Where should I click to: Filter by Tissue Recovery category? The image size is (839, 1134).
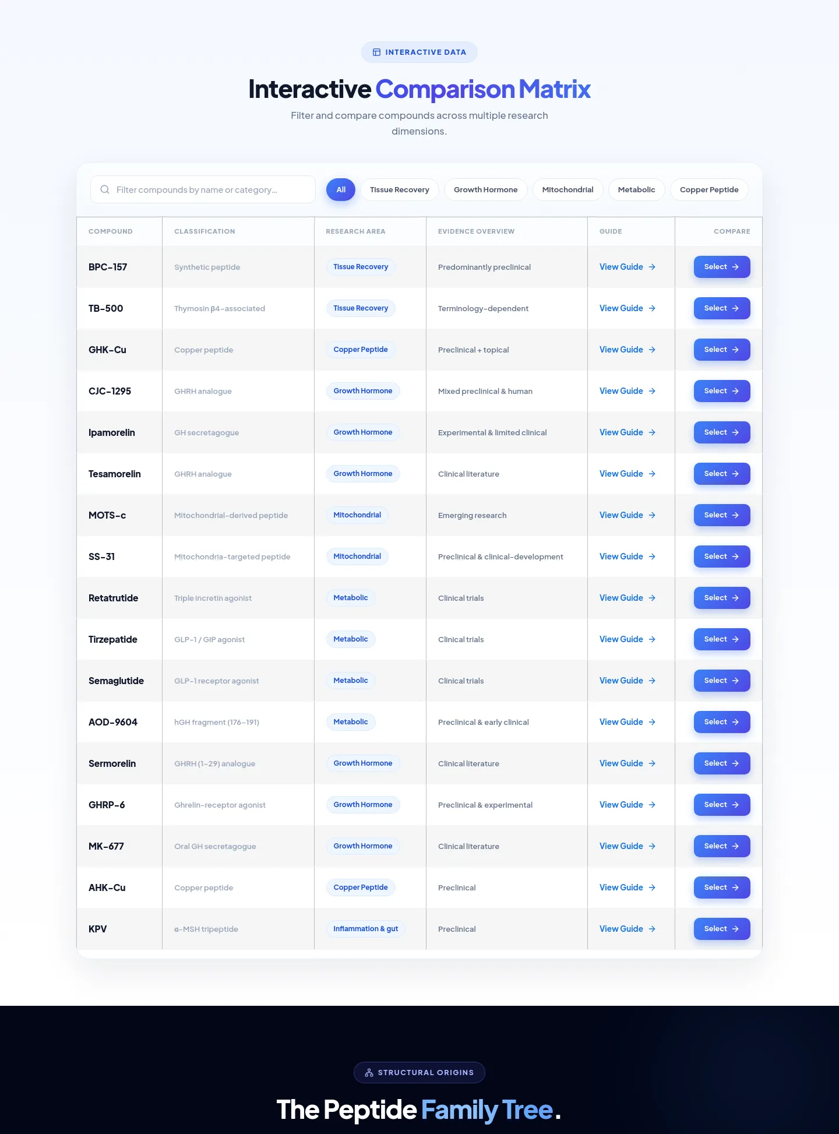click(x=400, y=189)
